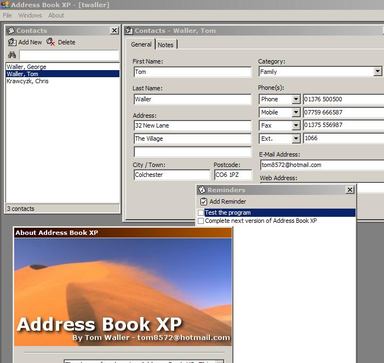Select contact 'Waller, Tom' in list
Viewport: 384px width, 363px height.
62,74
